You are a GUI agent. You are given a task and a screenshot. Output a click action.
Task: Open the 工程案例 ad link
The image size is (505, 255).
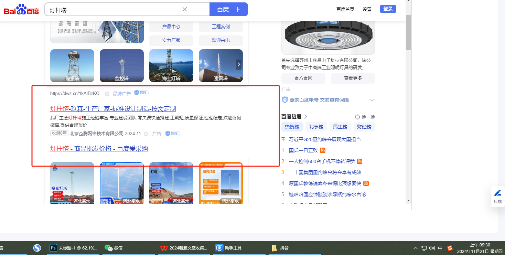click(x=221, y=26)
